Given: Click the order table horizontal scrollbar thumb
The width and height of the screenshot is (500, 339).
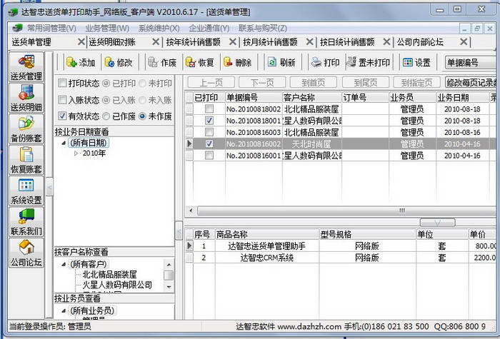Looking at the screenshot, I should coord(348,211).
